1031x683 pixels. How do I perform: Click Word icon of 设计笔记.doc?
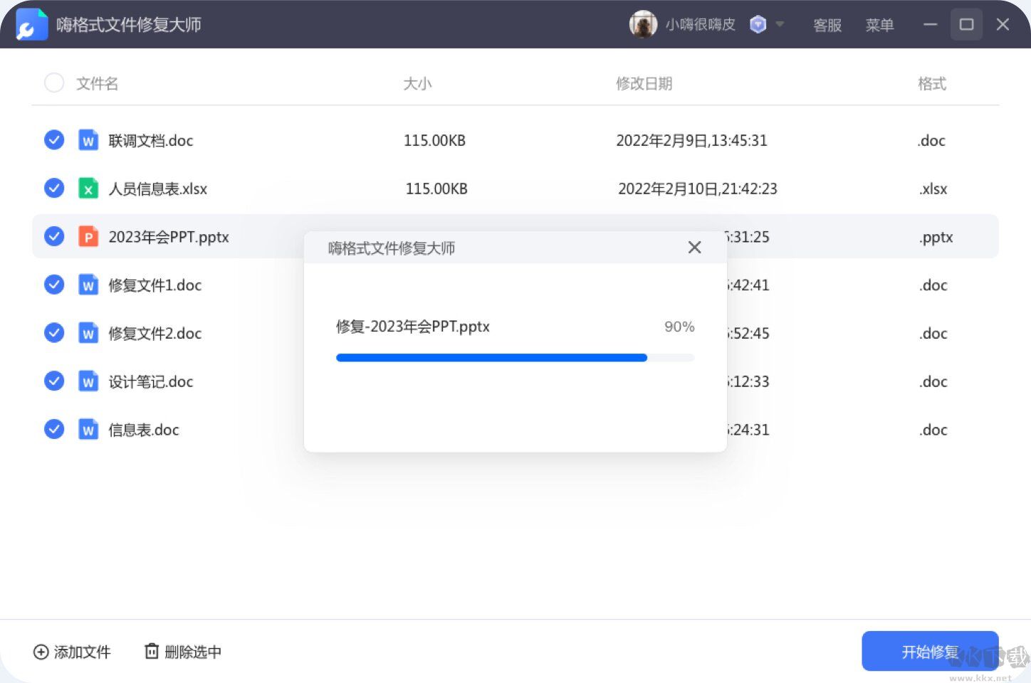(88, 381)
